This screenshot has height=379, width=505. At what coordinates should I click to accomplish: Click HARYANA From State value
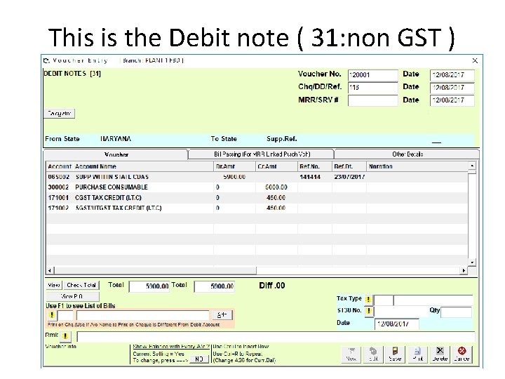(x=116, y=139)
